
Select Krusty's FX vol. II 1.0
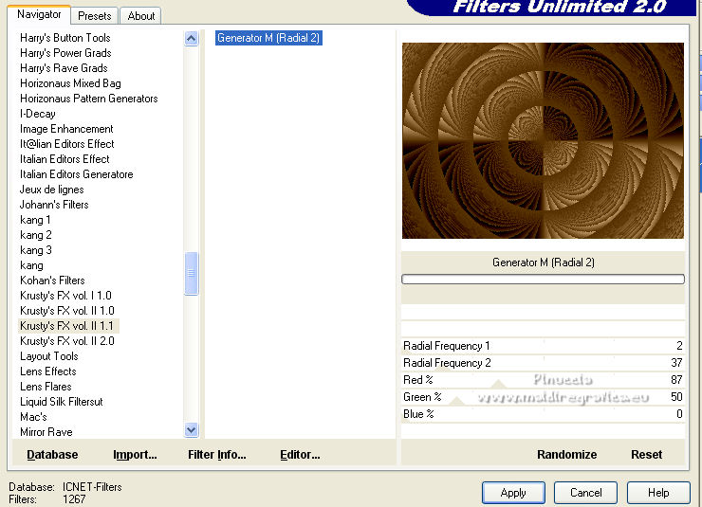click(x=66, y=311)
